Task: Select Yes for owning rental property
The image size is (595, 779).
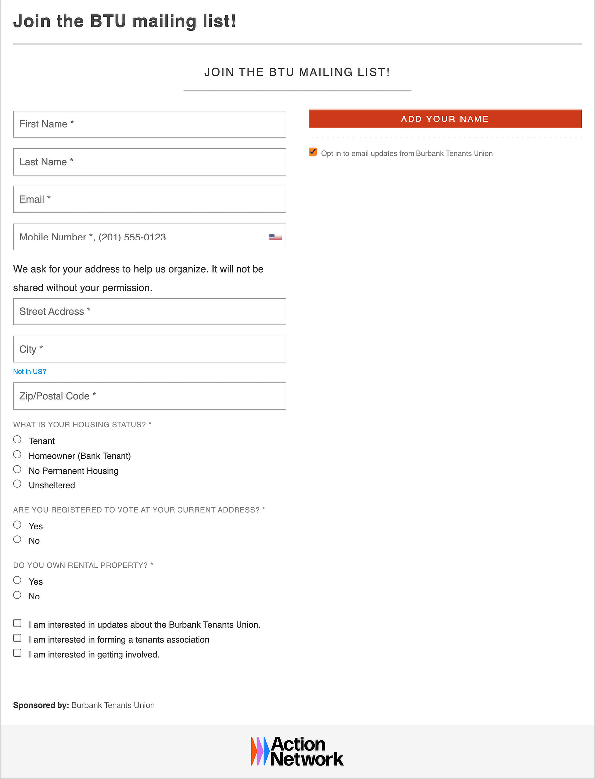Action: (x=17, y=580)
